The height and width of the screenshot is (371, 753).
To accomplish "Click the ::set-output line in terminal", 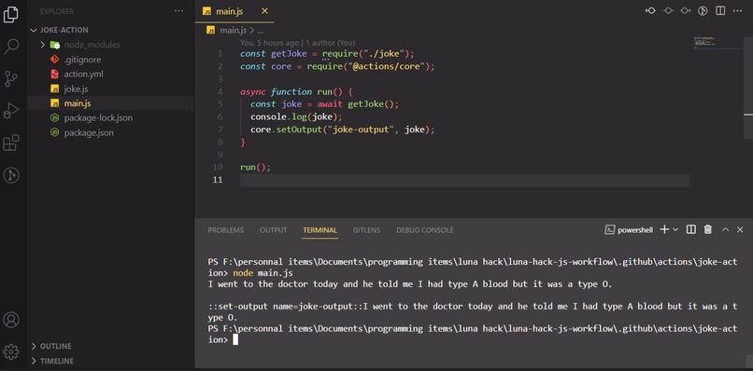I will 473,311.
